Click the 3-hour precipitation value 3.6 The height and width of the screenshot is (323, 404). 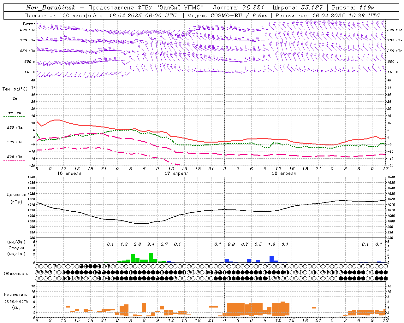click(x=137, y=244)
